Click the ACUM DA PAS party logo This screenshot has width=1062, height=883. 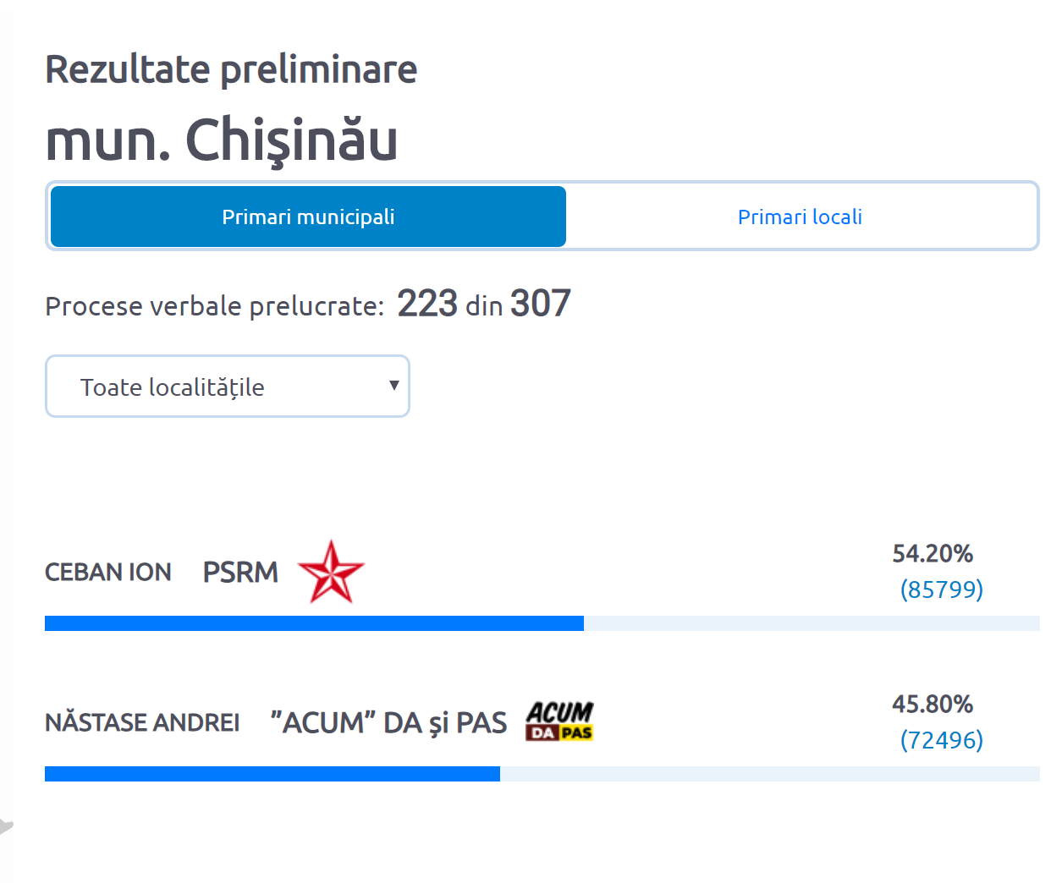click(559, 721)
